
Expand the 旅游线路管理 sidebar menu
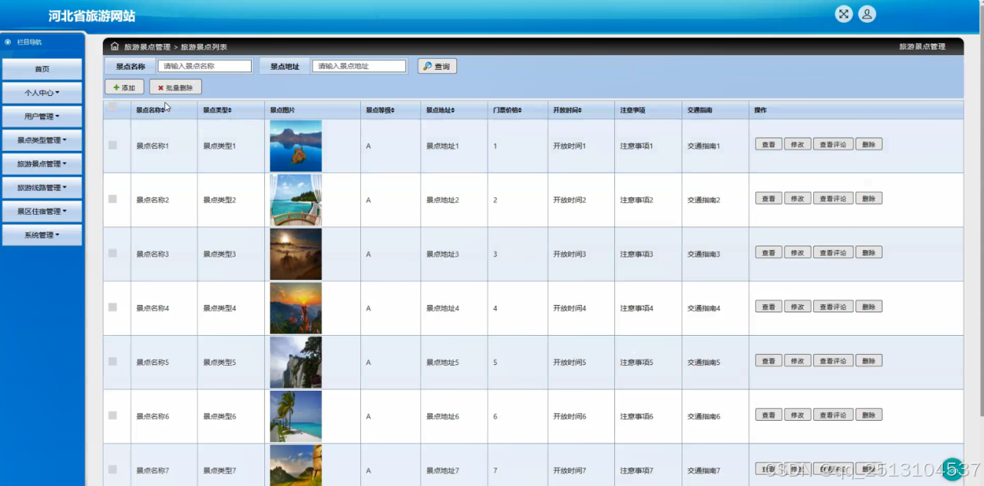(x=42, y=188)
